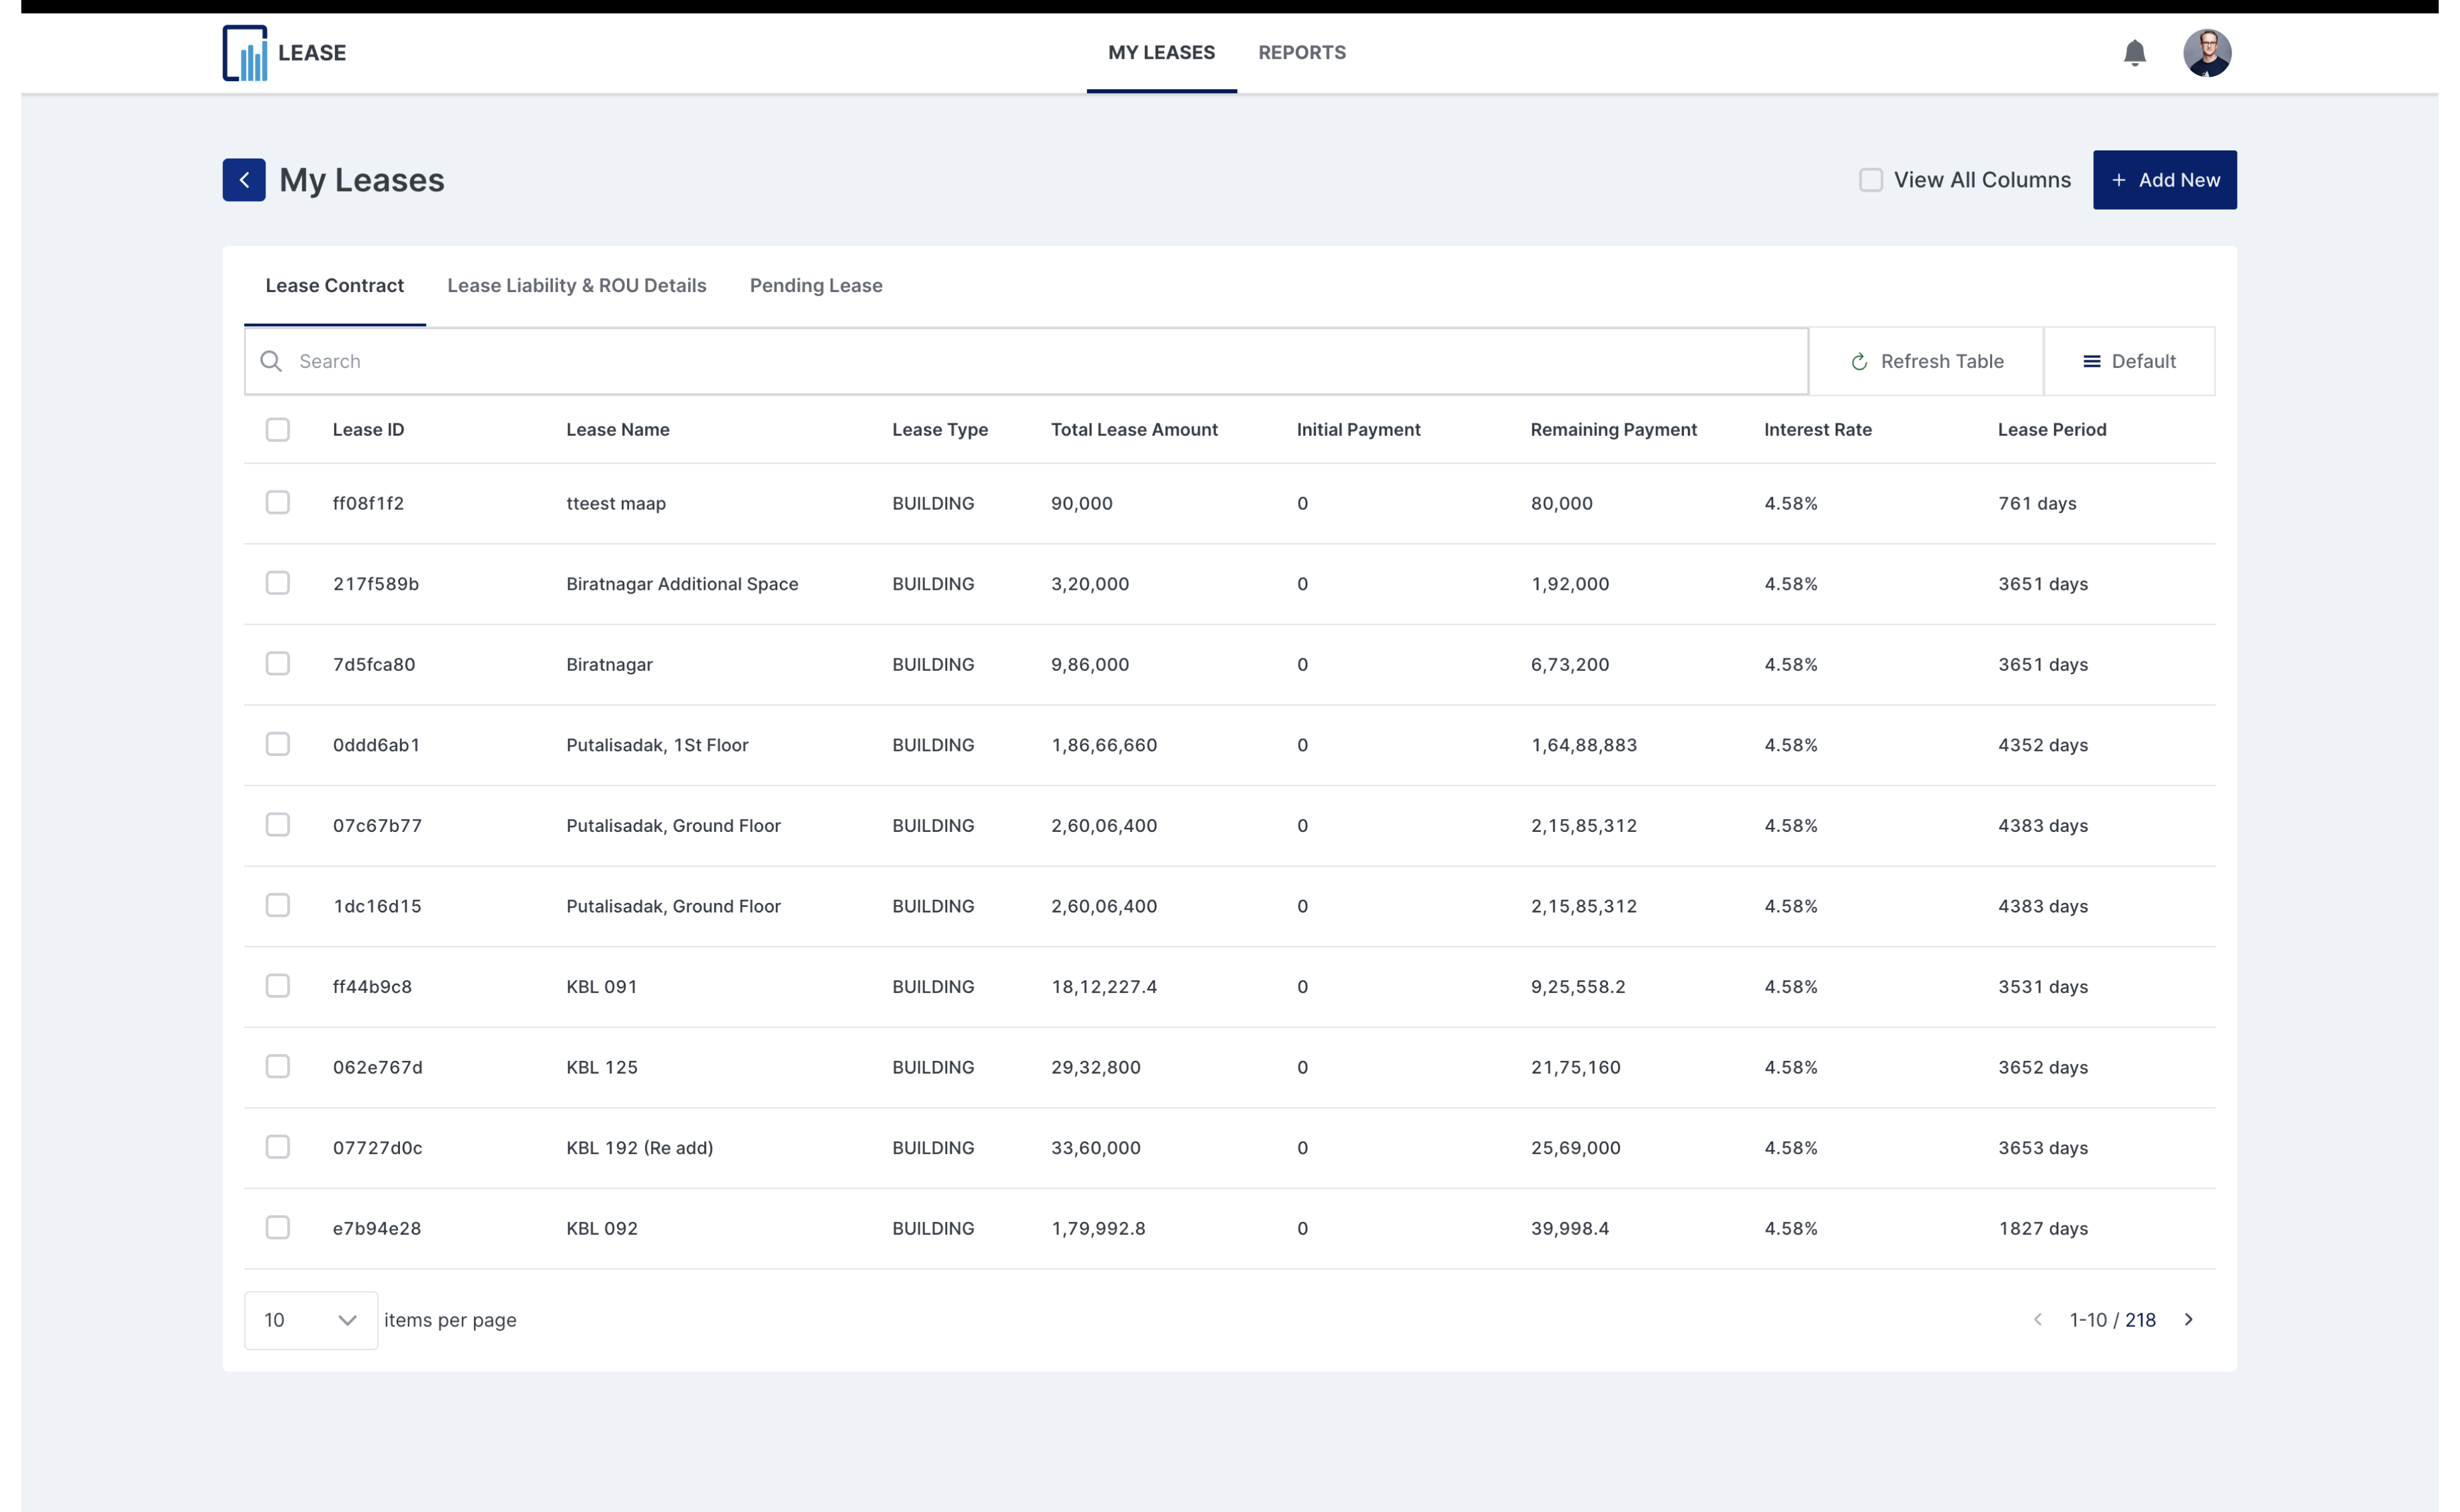Enable the View All Columns checkbox
Image resolution: width=2460 pixels, height=1512 pixels.
tap(1870, 180)
